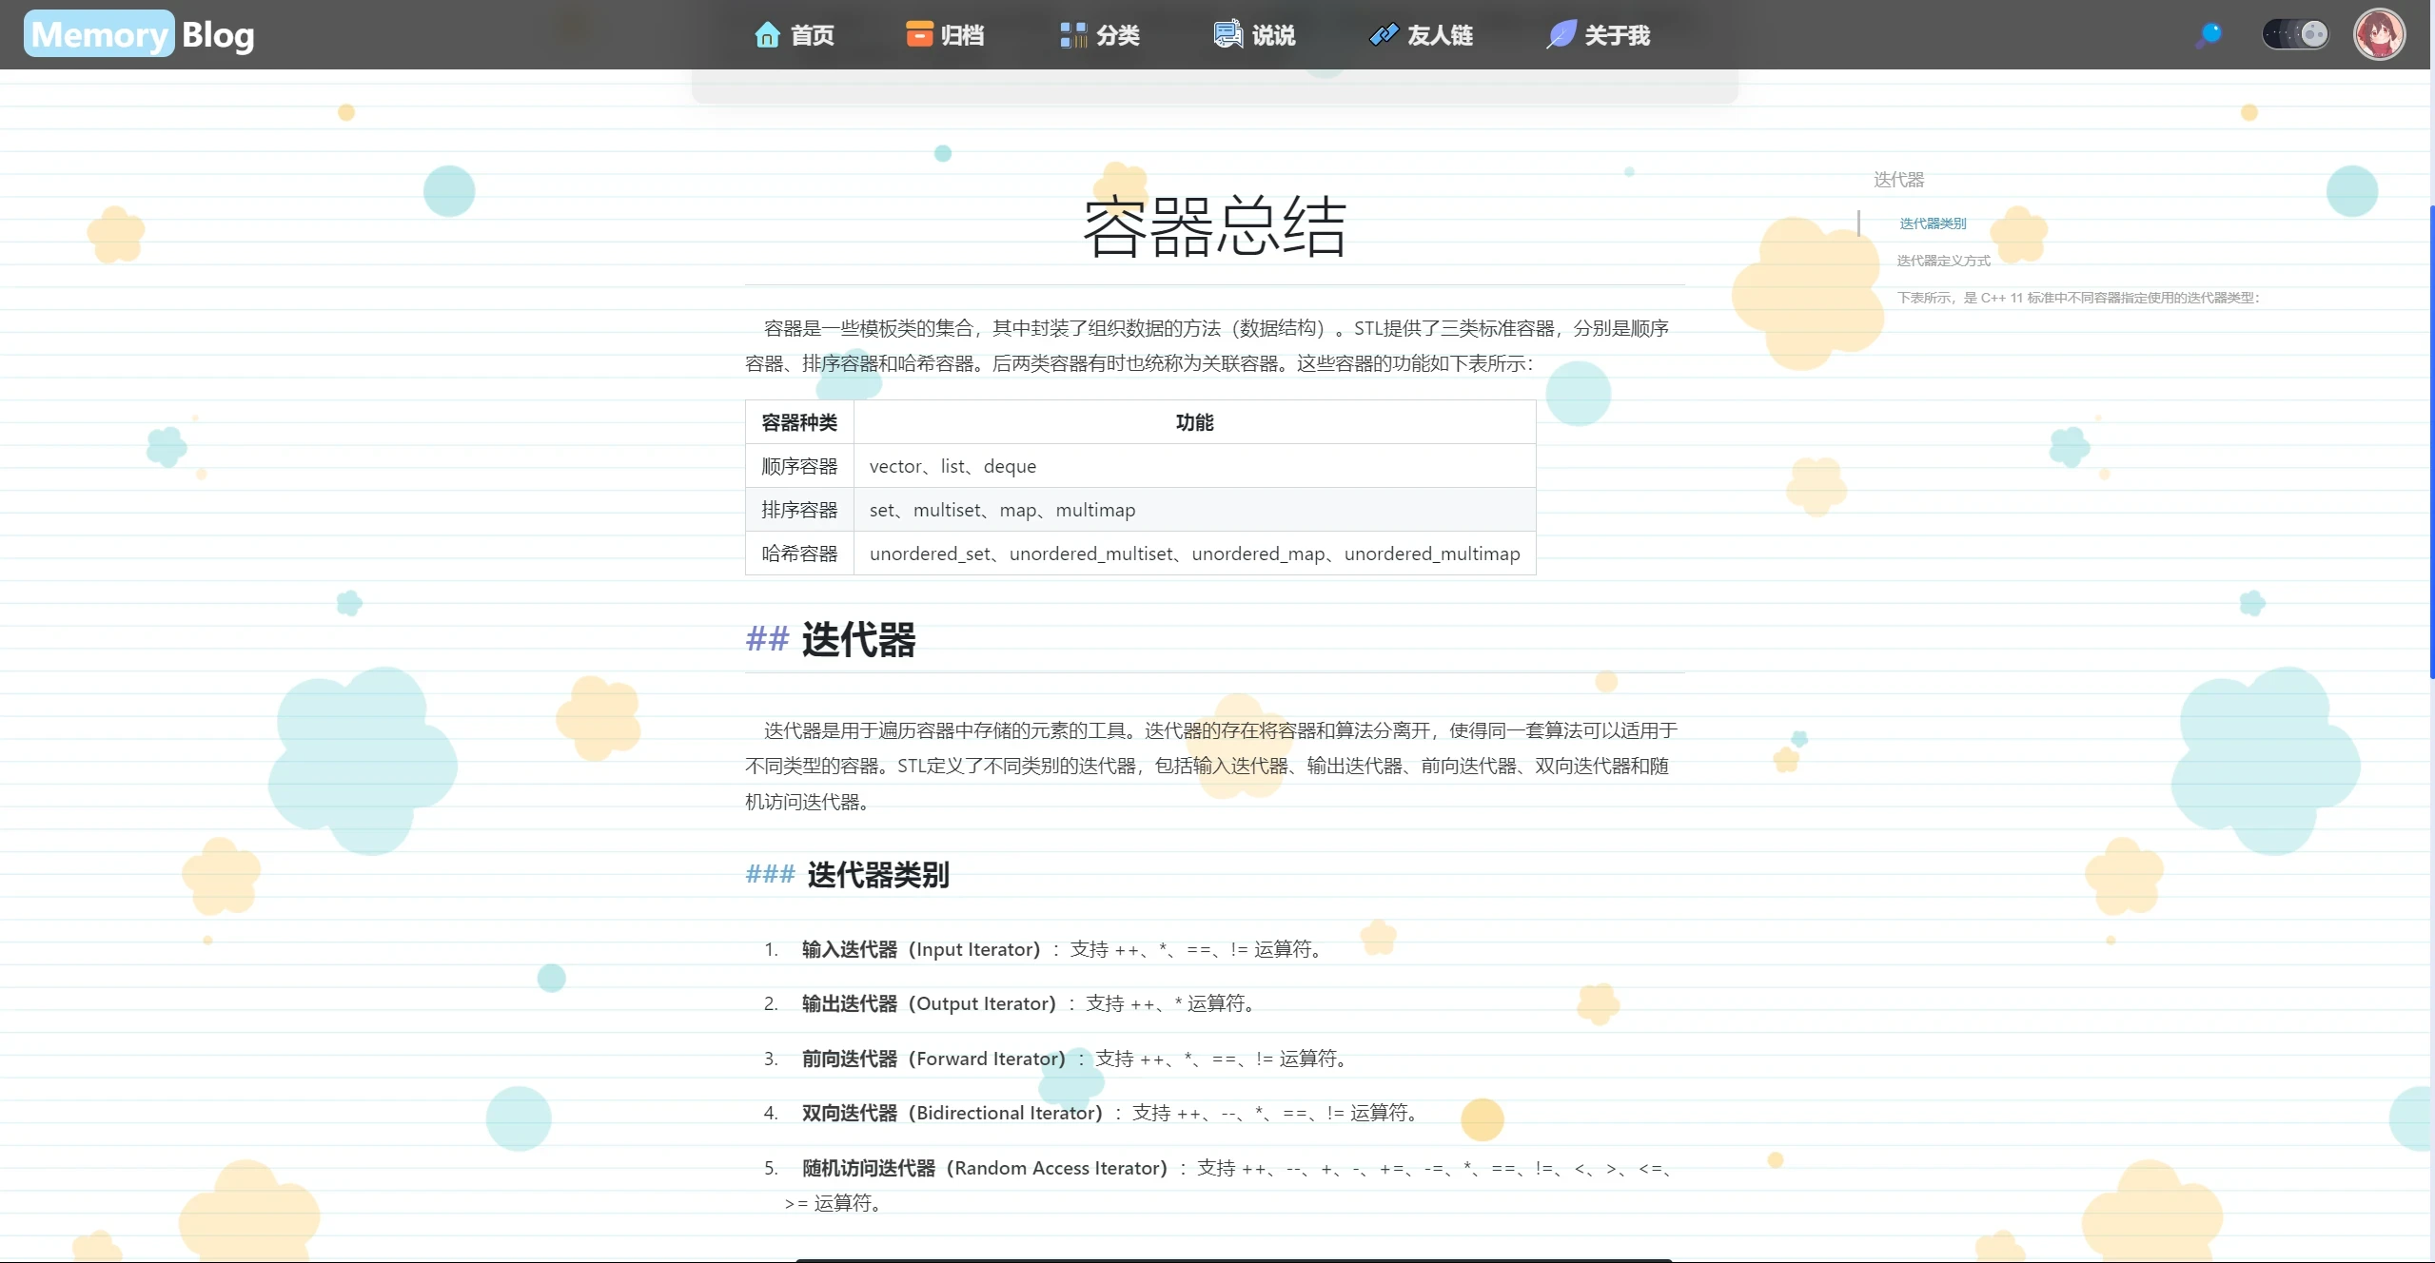Click the 双向迭代器 (Bidirectional Iterator) list item

click(1110, 1113)
